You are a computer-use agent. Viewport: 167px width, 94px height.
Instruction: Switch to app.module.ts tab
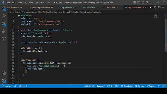tap(15, 8)
